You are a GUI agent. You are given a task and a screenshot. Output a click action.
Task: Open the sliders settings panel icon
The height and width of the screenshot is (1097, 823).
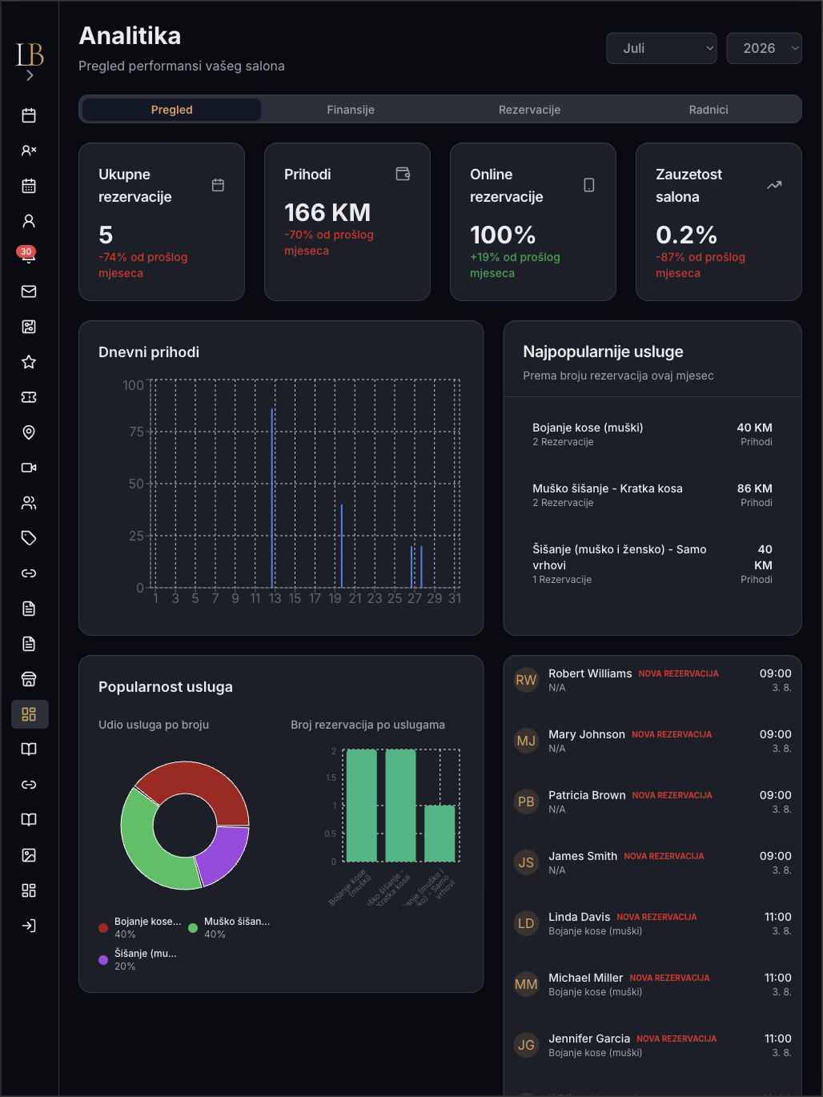[x=29, y=327]
